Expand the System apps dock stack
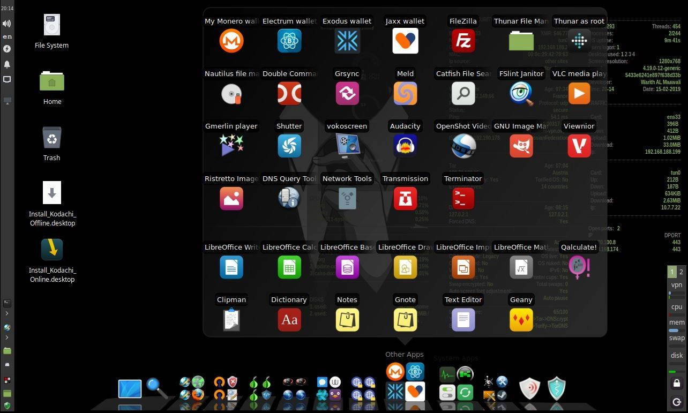Viewport: 688px width, 413px height. (x=457, y=384)
